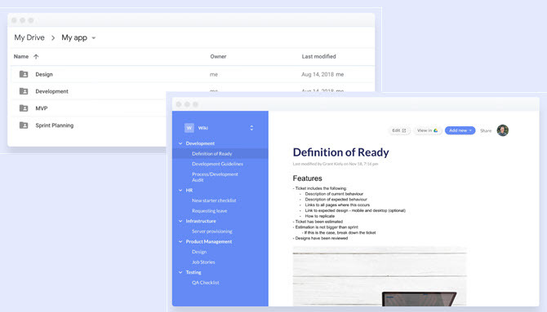This screenshot has height=312, width=547.
Task: Click the Sprint Planning folder name
Action: click(x=55, y=125)
